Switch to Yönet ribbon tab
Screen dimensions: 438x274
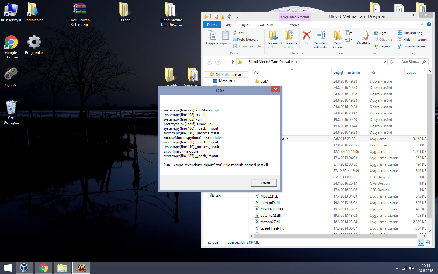click(x=294, y=25)
